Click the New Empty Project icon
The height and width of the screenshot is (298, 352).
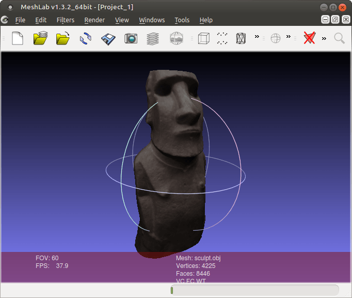click(x=18, y=38)
